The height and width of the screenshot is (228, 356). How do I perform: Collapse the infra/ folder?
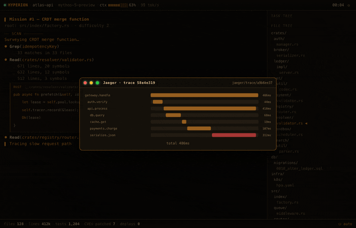point(277,174)
